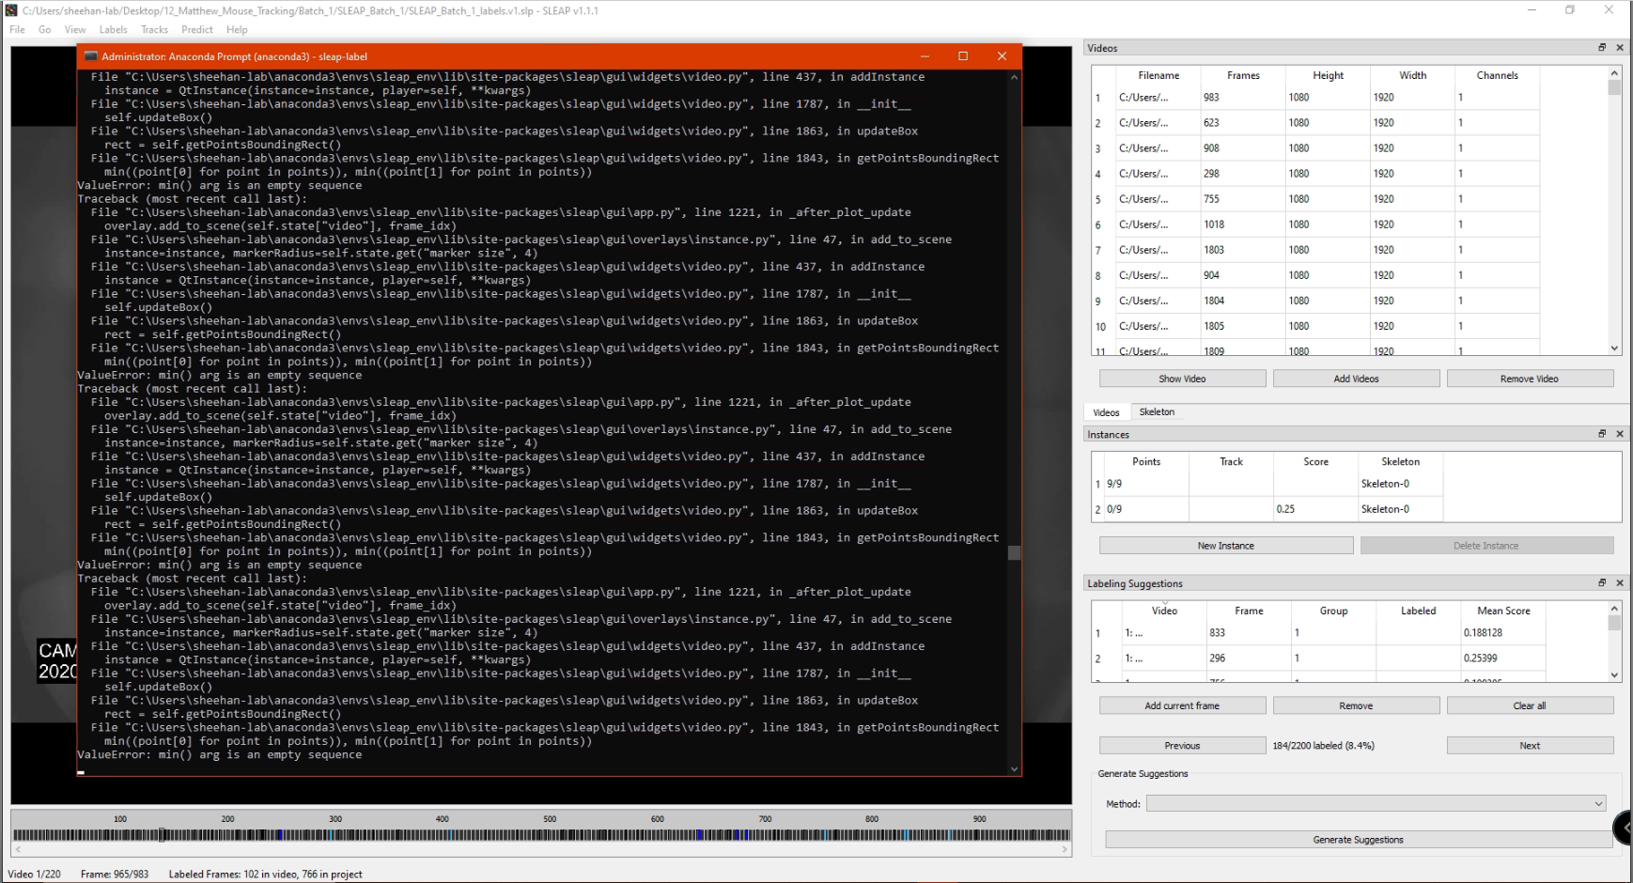The image size is (1633, 883).
Task: Click the Anaconda Prompt icon in console titlebar
Action: [x=91, y=56]
